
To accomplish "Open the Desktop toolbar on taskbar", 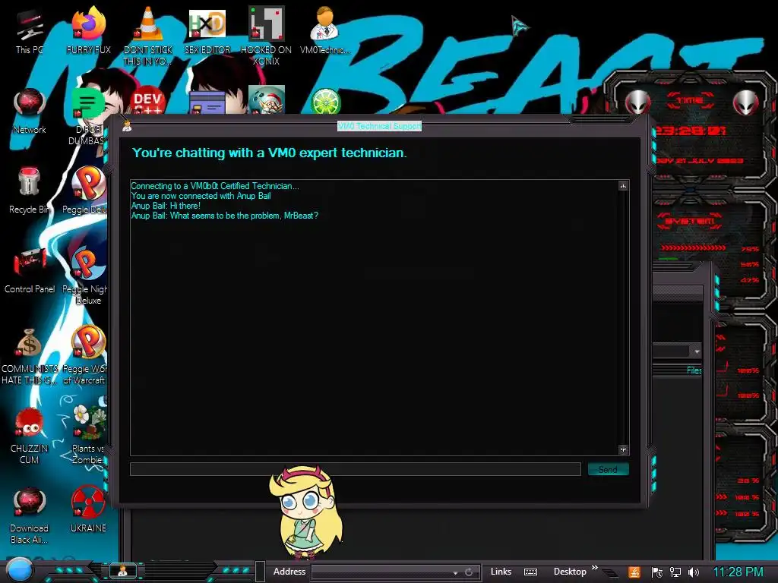I will [570, 572].
